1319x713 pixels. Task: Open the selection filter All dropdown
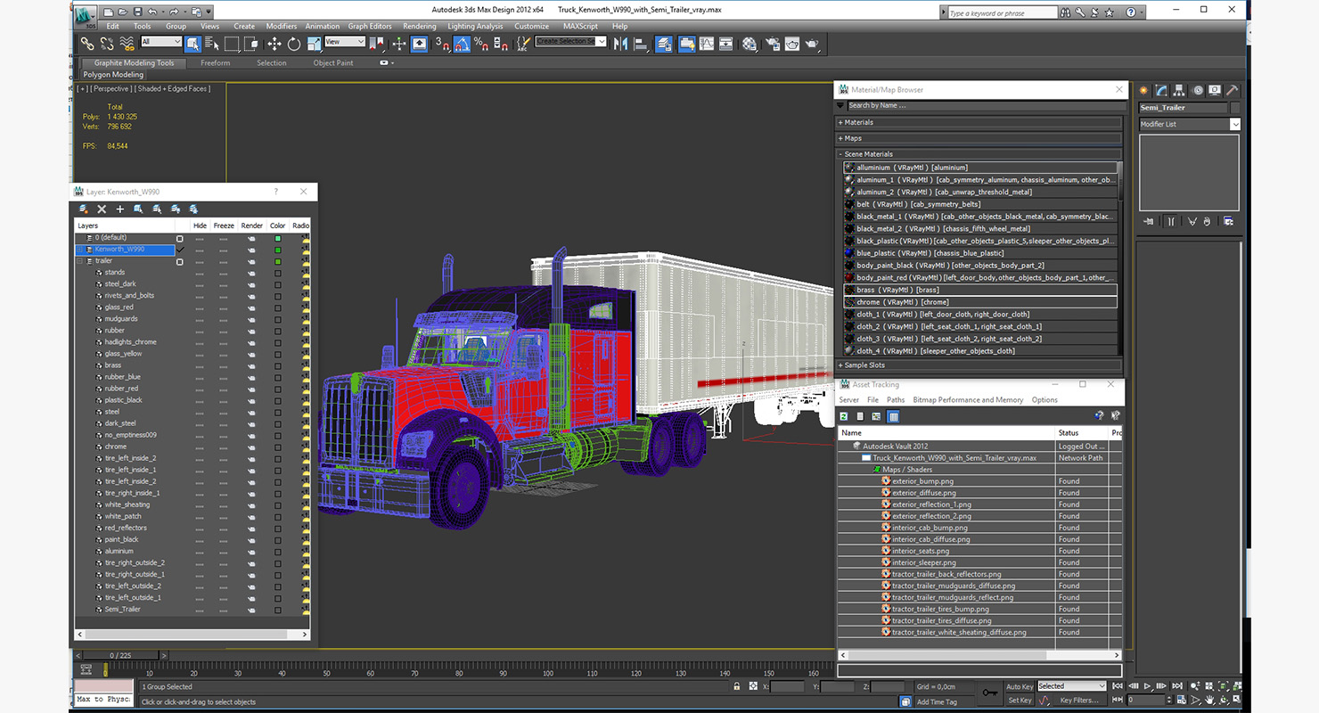point(161,42)
